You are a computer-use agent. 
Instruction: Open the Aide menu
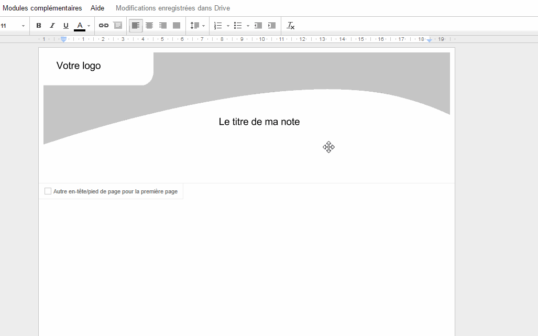(x=97, y=8)
